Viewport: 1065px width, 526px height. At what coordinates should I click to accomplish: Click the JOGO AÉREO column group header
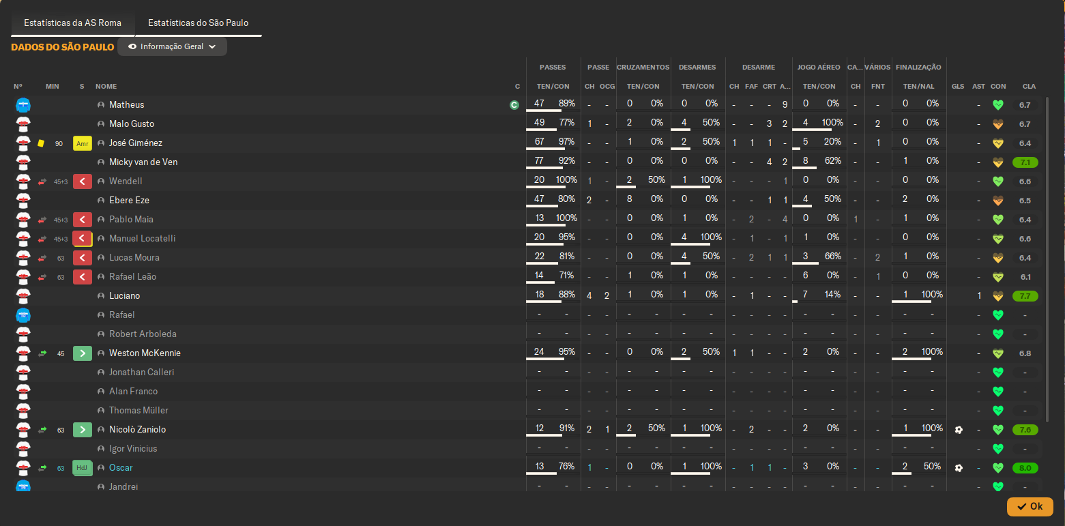[819, 68]
